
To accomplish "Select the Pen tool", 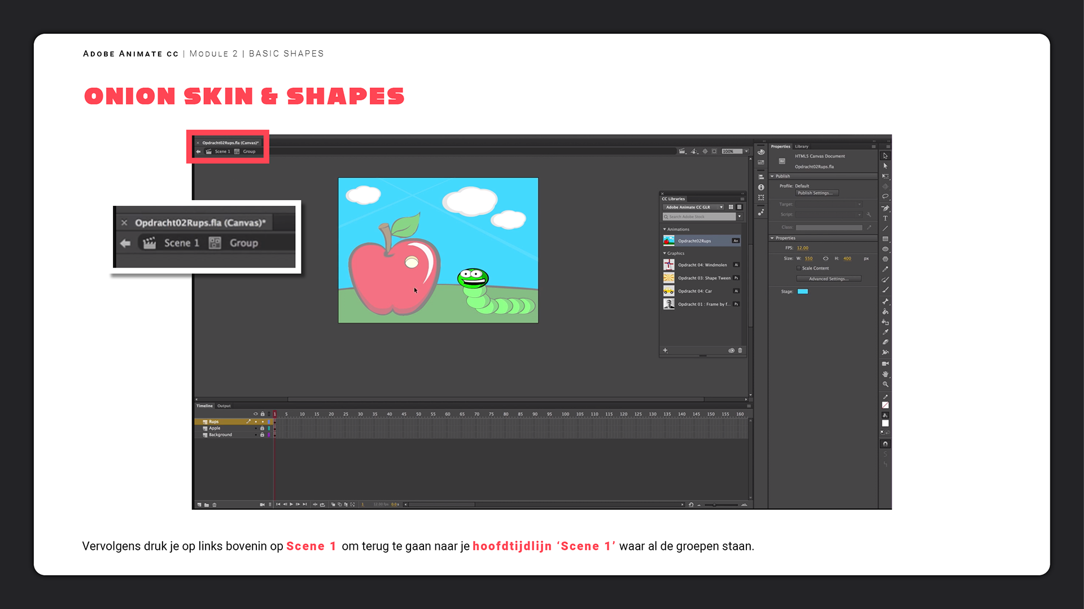I will tap(885, 208).
